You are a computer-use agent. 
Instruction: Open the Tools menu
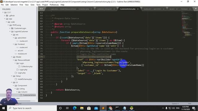38,5
